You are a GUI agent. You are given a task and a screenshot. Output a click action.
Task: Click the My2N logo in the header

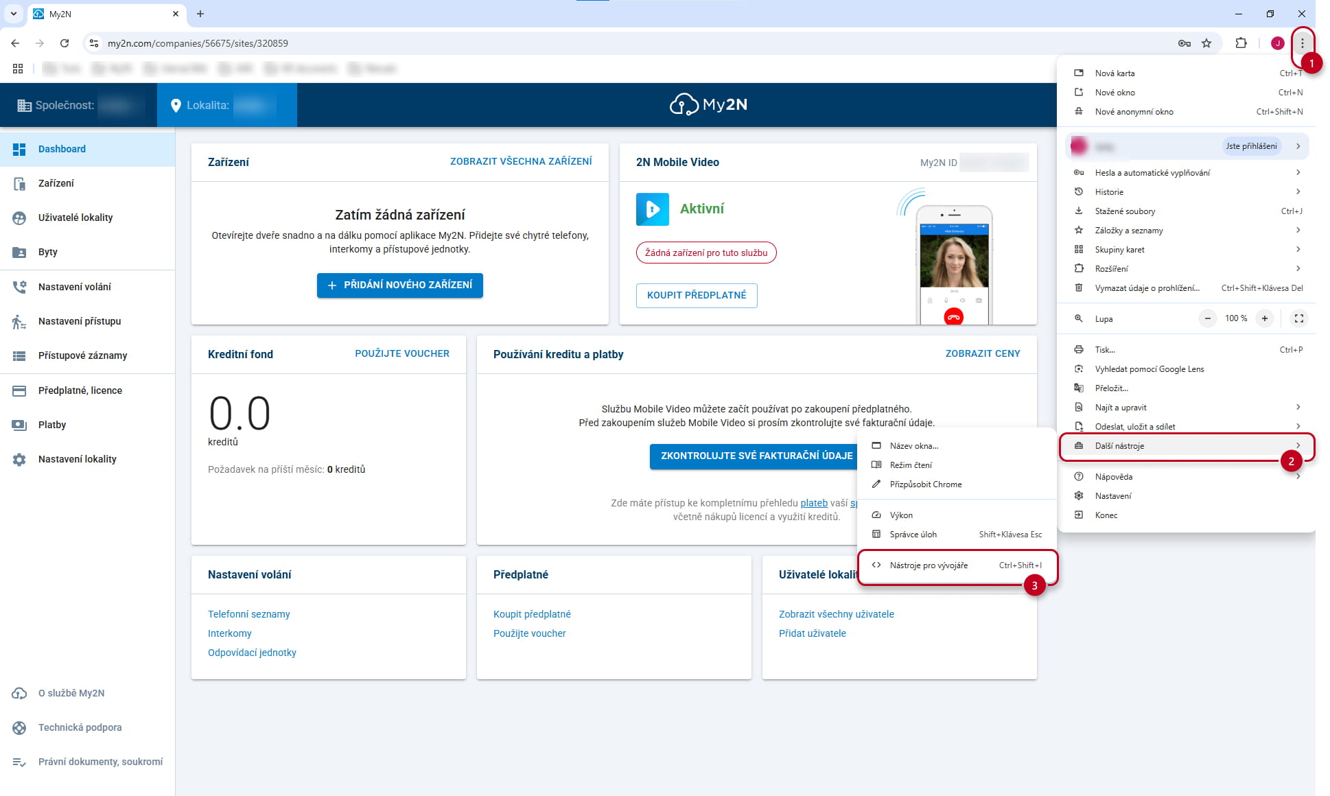click(x=708, y=104)
